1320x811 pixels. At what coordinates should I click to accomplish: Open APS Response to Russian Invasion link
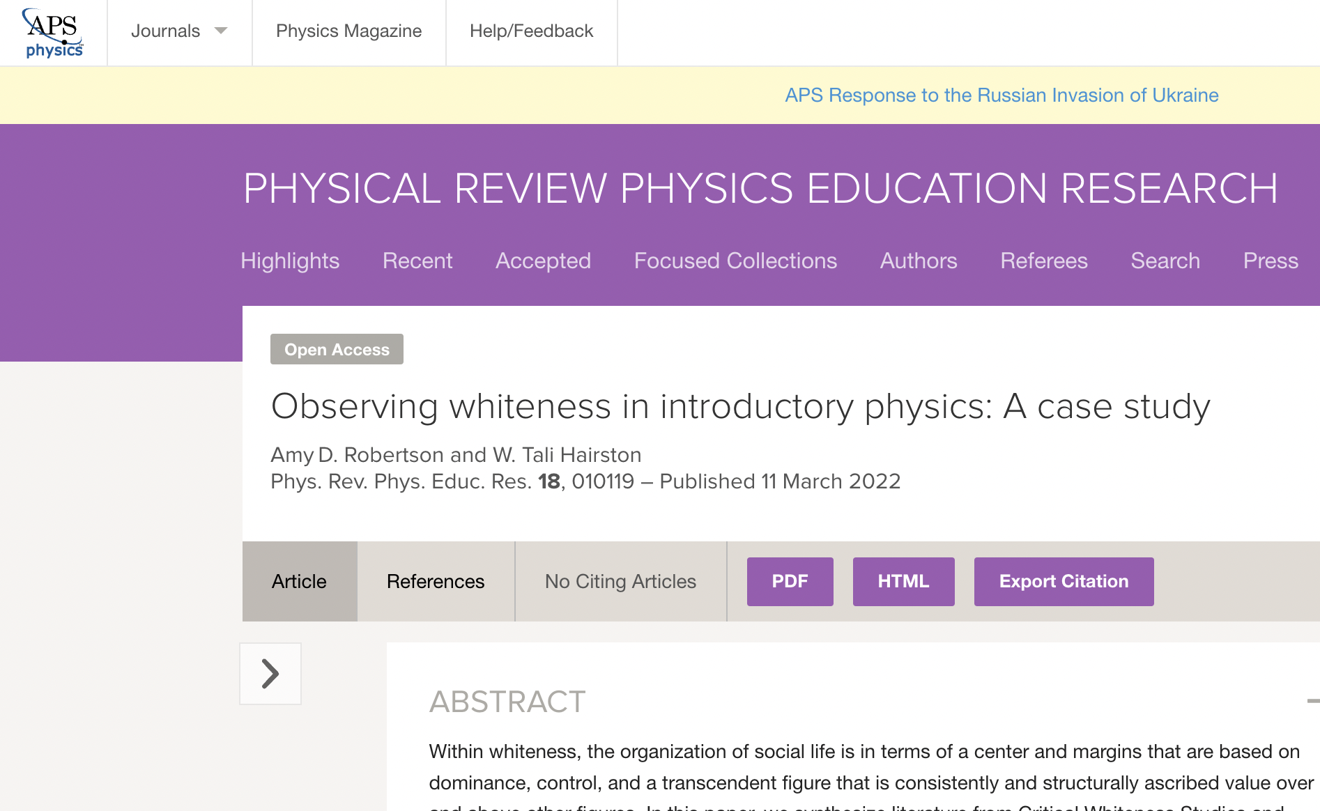pyautogui.click(x=1001, y=95)
